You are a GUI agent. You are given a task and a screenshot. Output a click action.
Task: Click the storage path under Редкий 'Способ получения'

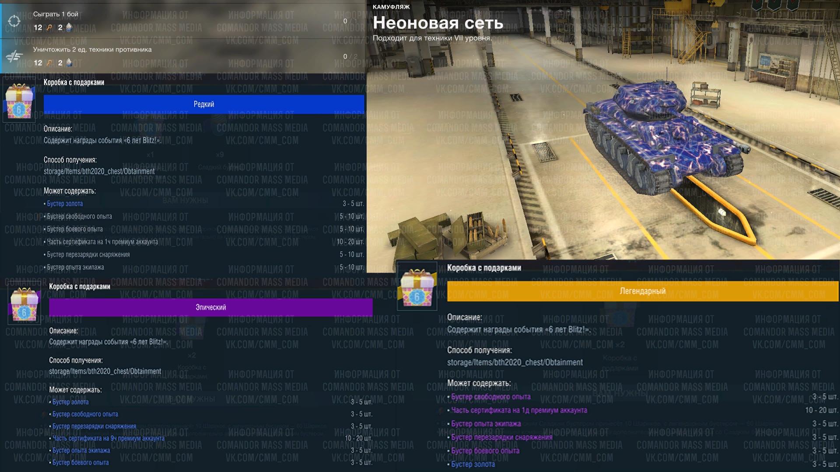[x=99, y=171]
